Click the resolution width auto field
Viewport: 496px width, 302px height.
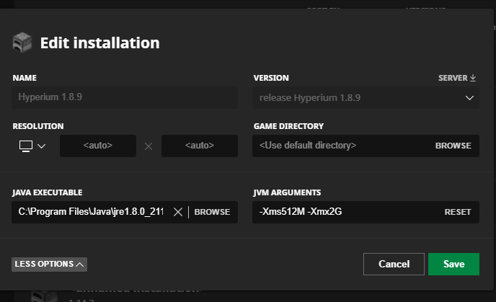[x=98, y=146]
